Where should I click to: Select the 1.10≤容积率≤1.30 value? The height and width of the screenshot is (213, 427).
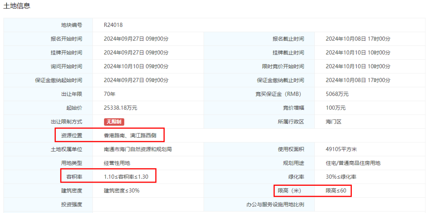pyautogui.click(x=126, y=177)
